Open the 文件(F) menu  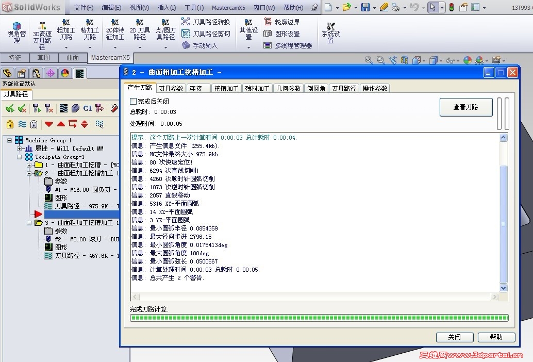coord(84,7)
